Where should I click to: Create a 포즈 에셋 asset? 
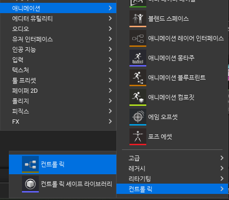(172, 137)
